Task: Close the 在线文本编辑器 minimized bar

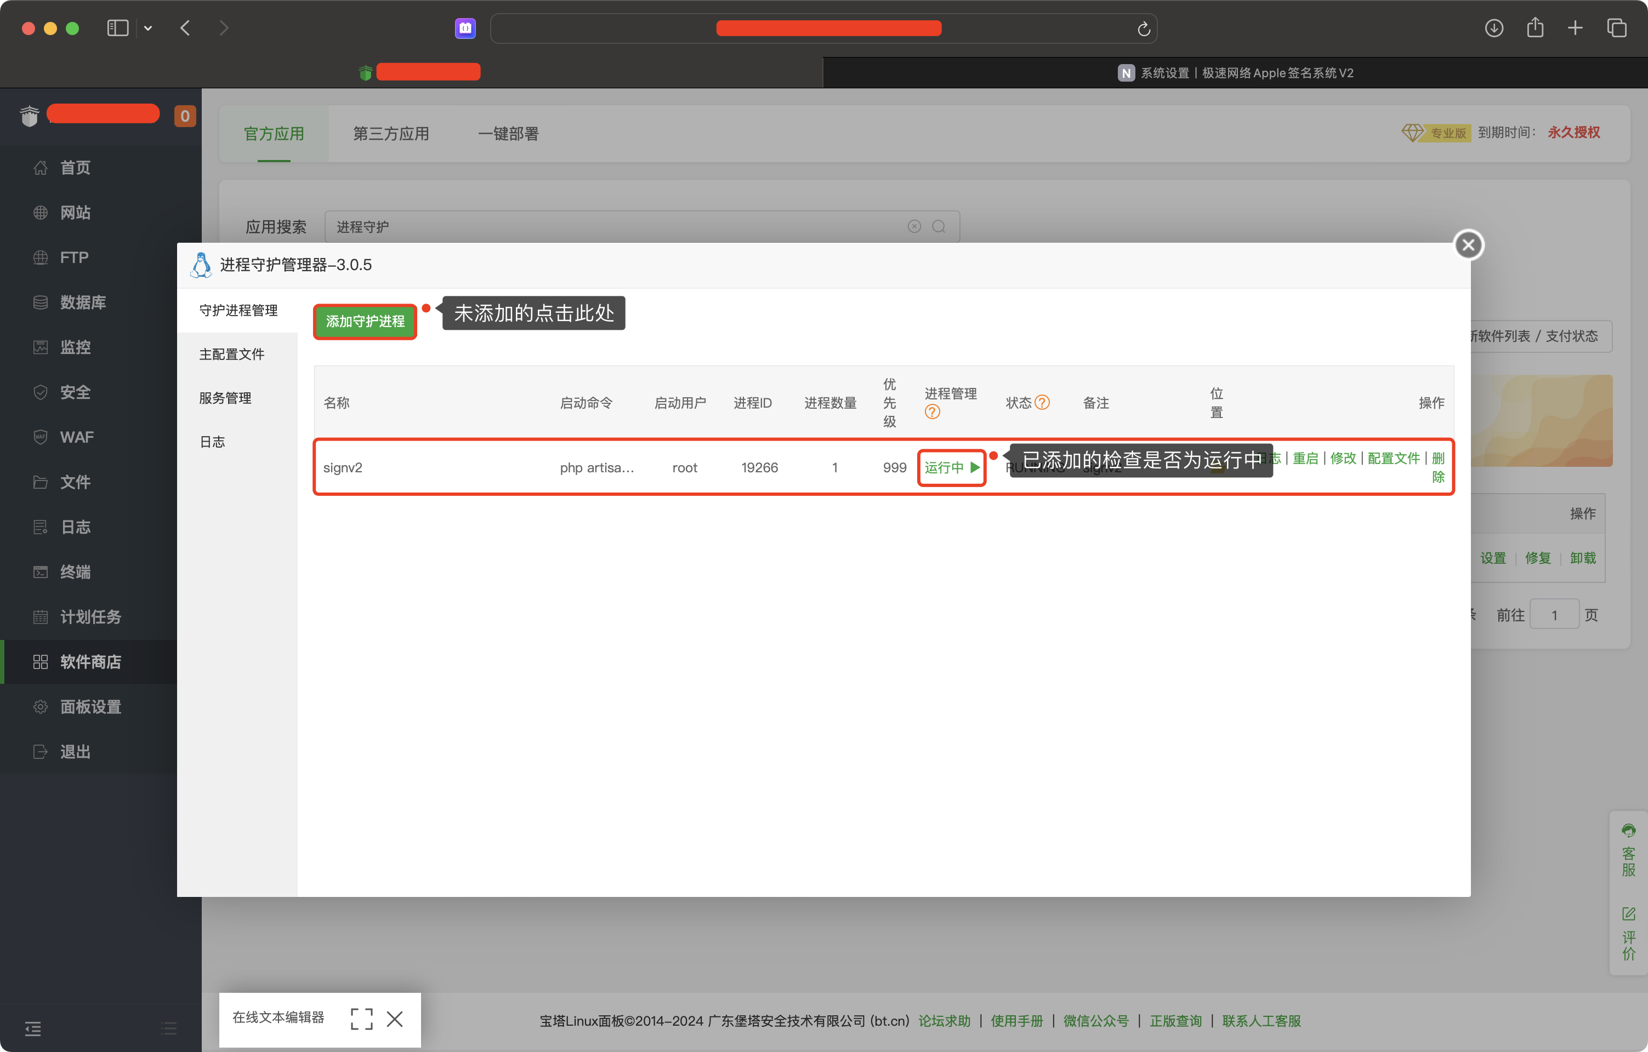Action: [x=395, y=1019]
